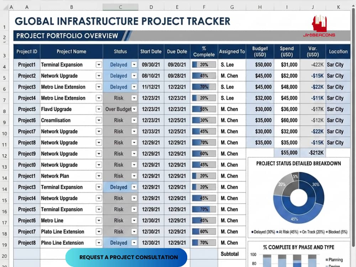
Task: Click the Spend (USD) column header
Action: point(287,52)
